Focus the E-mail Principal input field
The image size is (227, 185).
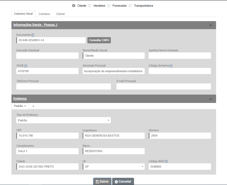[x=164, y=86]
